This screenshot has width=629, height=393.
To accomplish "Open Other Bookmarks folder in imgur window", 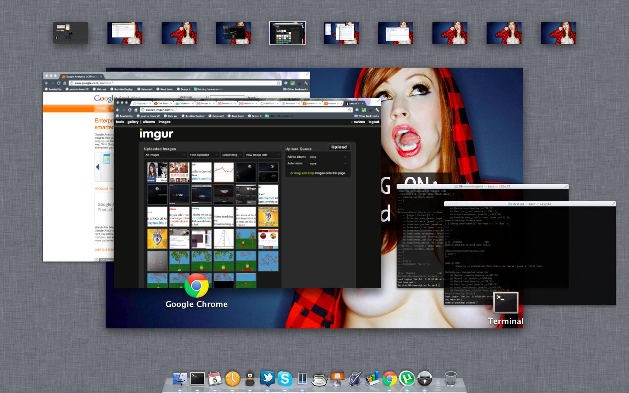I will click(x=366, y=116).
